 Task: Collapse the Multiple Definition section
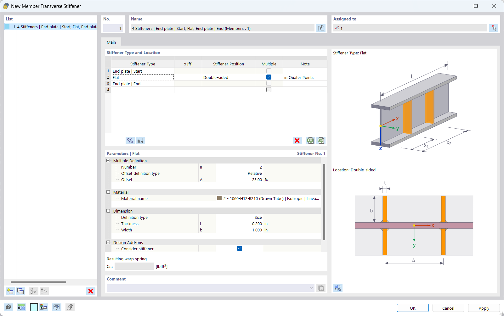108,161
